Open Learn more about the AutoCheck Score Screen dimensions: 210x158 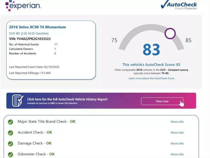151,78
